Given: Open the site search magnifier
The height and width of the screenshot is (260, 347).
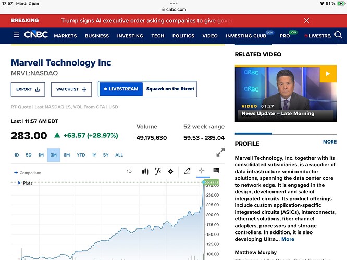Looking at the screenshot, I should (x=338, y=35).
